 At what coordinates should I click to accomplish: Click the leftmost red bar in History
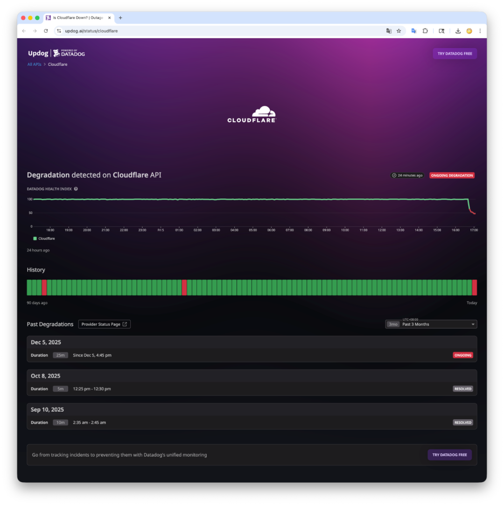click(44, 288)
